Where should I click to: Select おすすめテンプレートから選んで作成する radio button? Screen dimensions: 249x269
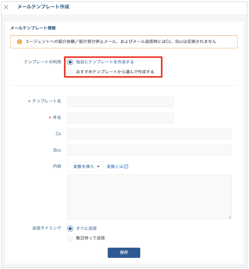tap(70, 72)
